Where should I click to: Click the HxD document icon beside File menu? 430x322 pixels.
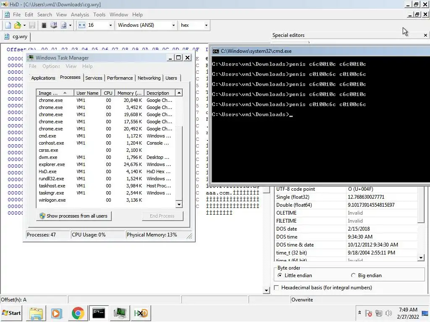[7, 15]
